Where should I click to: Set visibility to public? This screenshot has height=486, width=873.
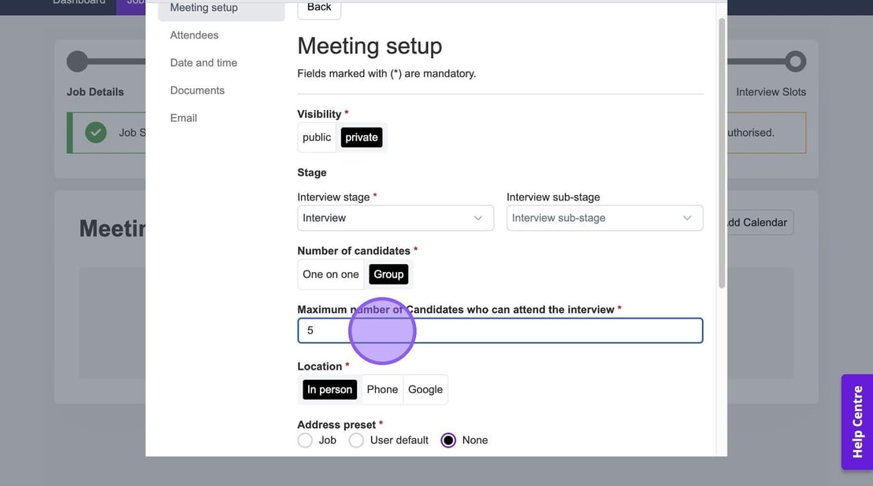(x=317, y=138)
